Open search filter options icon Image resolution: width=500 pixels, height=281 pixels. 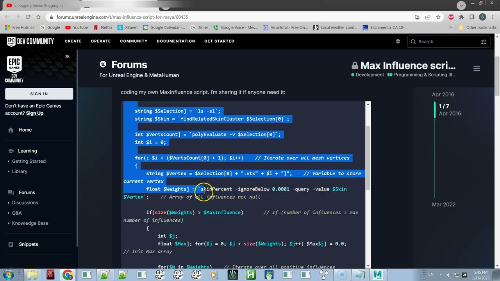[x=484, y=42]
